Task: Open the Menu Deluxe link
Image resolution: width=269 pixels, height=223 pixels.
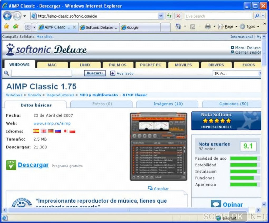Action: coord(248,48)
